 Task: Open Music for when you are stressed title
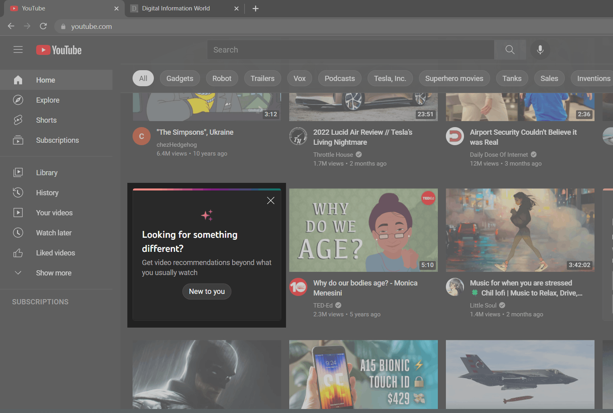click(526, 288)
